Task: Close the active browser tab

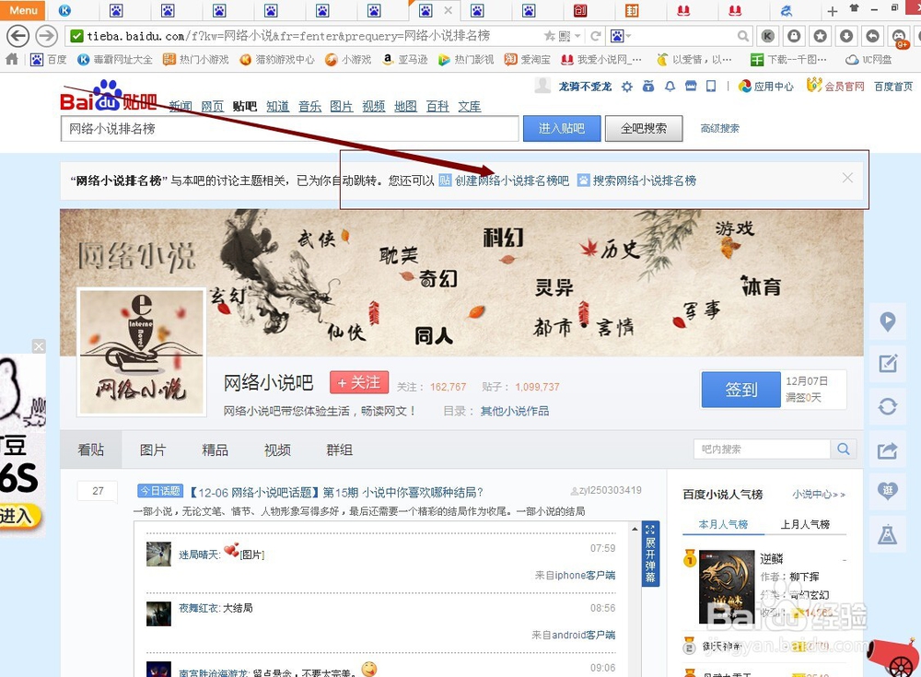Action: pyautogui.click(x=448, y=10)
